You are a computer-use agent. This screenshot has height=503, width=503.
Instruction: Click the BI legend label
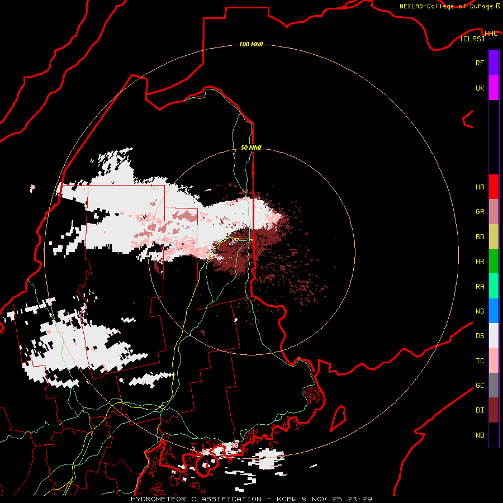pos(480,410)
